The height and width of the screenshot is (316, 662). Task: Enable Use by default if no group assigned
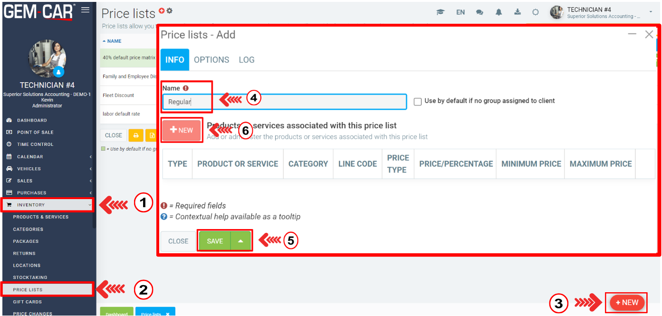click(x=418, y=102)
